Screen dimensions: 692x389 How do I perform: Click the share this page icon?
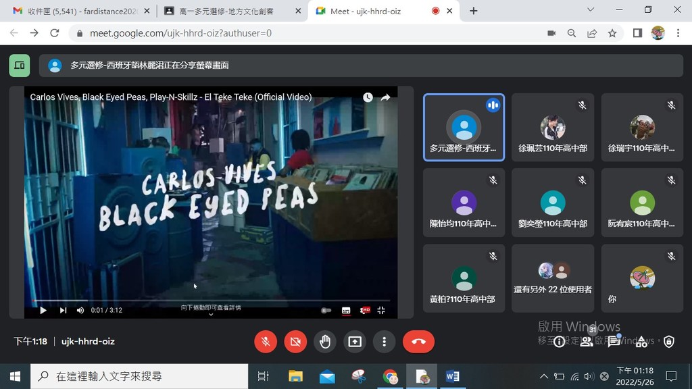[x=592, y=33]
